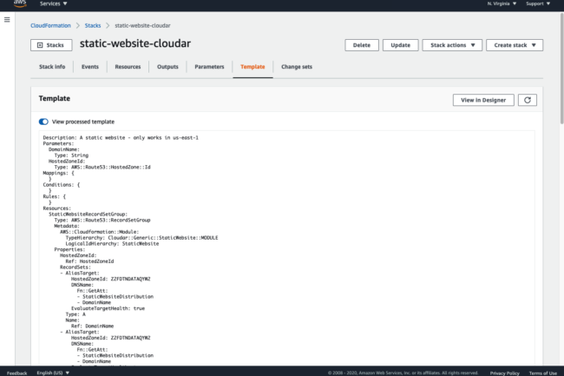Image resolution: width=564 pixels, height=376 pixels.
Task: Click the AWS logo
Action: click(x=20, y=3)
